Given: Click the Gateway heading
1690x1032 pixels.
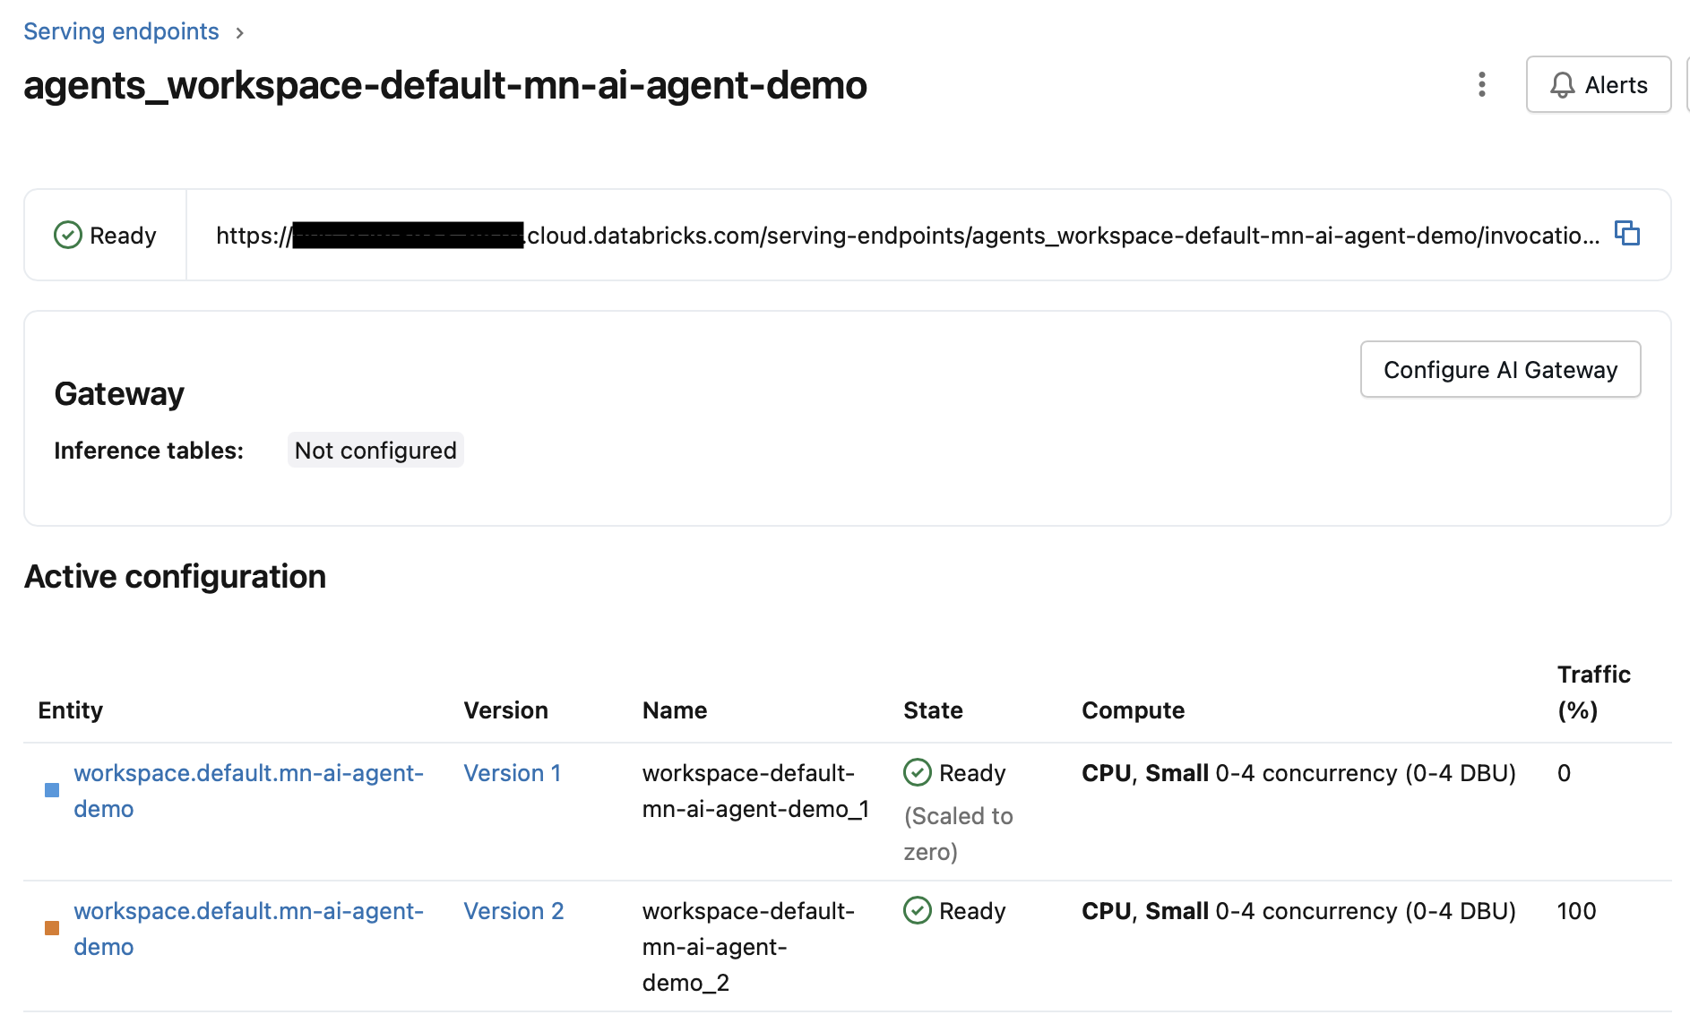Looking at the screenshot, I should [119, 393].
